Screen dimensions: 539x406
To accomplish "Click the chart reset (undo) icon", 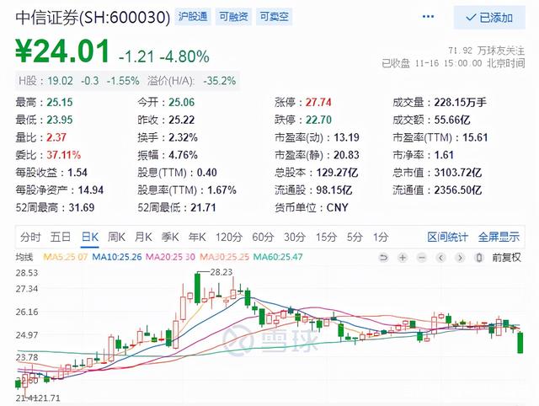I will click(383, 258).
